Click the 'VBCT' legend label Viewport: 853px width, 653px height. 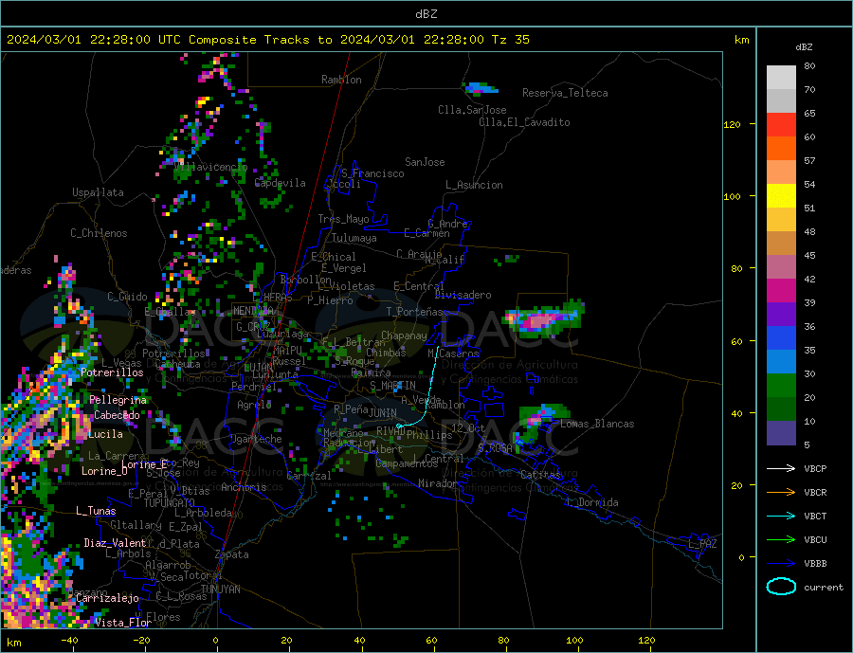point(815,516)
